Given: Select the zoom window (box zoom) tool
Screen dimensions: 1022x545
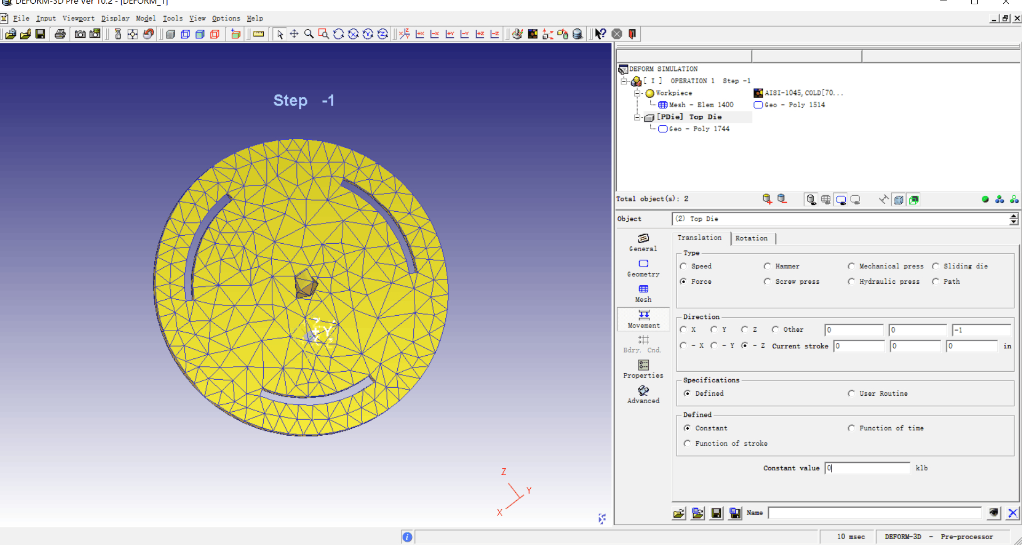Looking at the screenshot, I should click(x=324, y=34).
